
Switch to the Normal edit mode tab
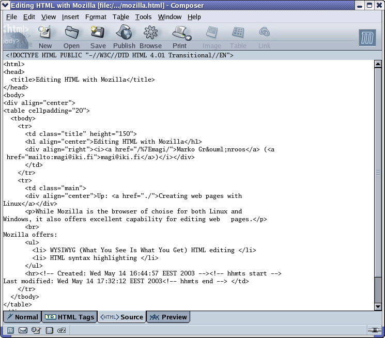[22, 317]
